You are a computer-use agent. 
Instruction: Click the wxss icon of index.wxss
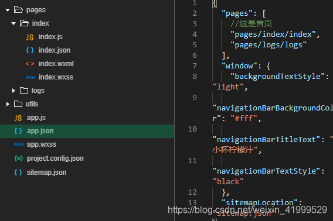(x=30, y=77)
